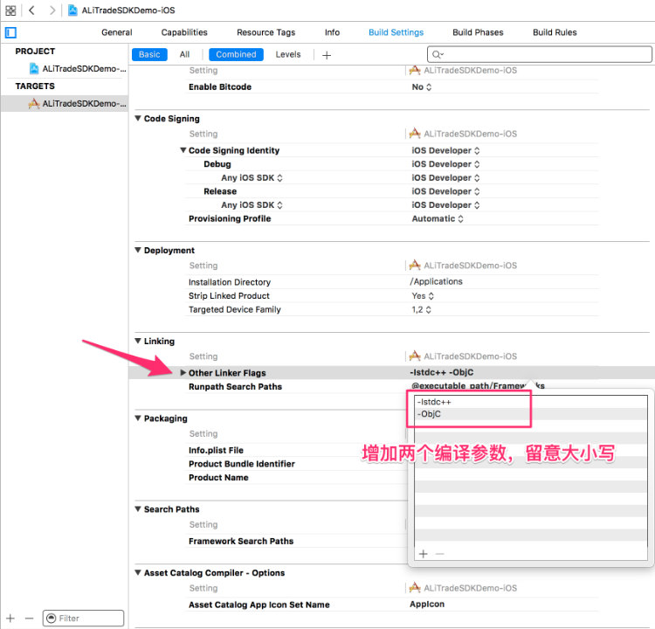
Task: Click the minus icon in linker flags popup
Action: point(439,554)
